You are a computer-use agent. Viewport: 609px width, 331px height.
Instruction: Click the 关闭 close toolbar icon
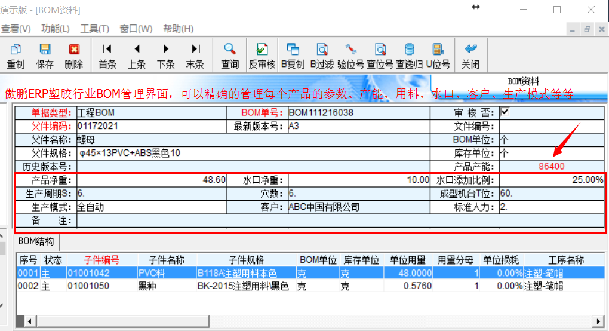pyautogui.click(x=470, y=55)
